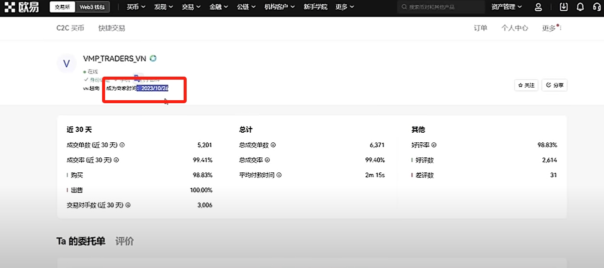
Task: Click the 99.41% completion rate value
Action: (x=203, y=160)
